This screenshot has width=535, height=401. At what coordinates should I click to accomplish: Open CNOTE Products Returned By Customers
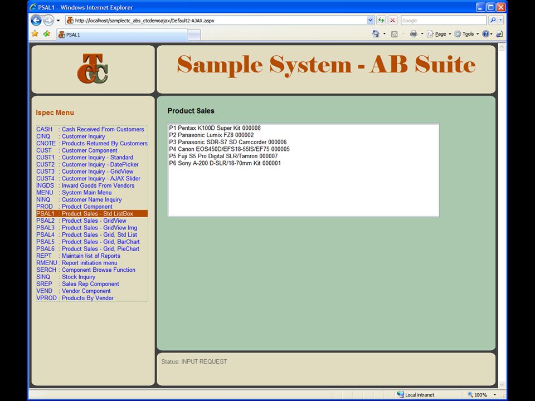92,143
